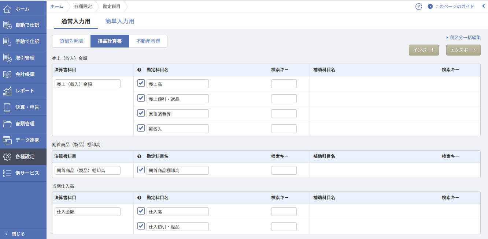The width and height of the screenshot is (488, 239).
Task: Expand the 税区分一括編集 link arrow
Action: [447, 38]
